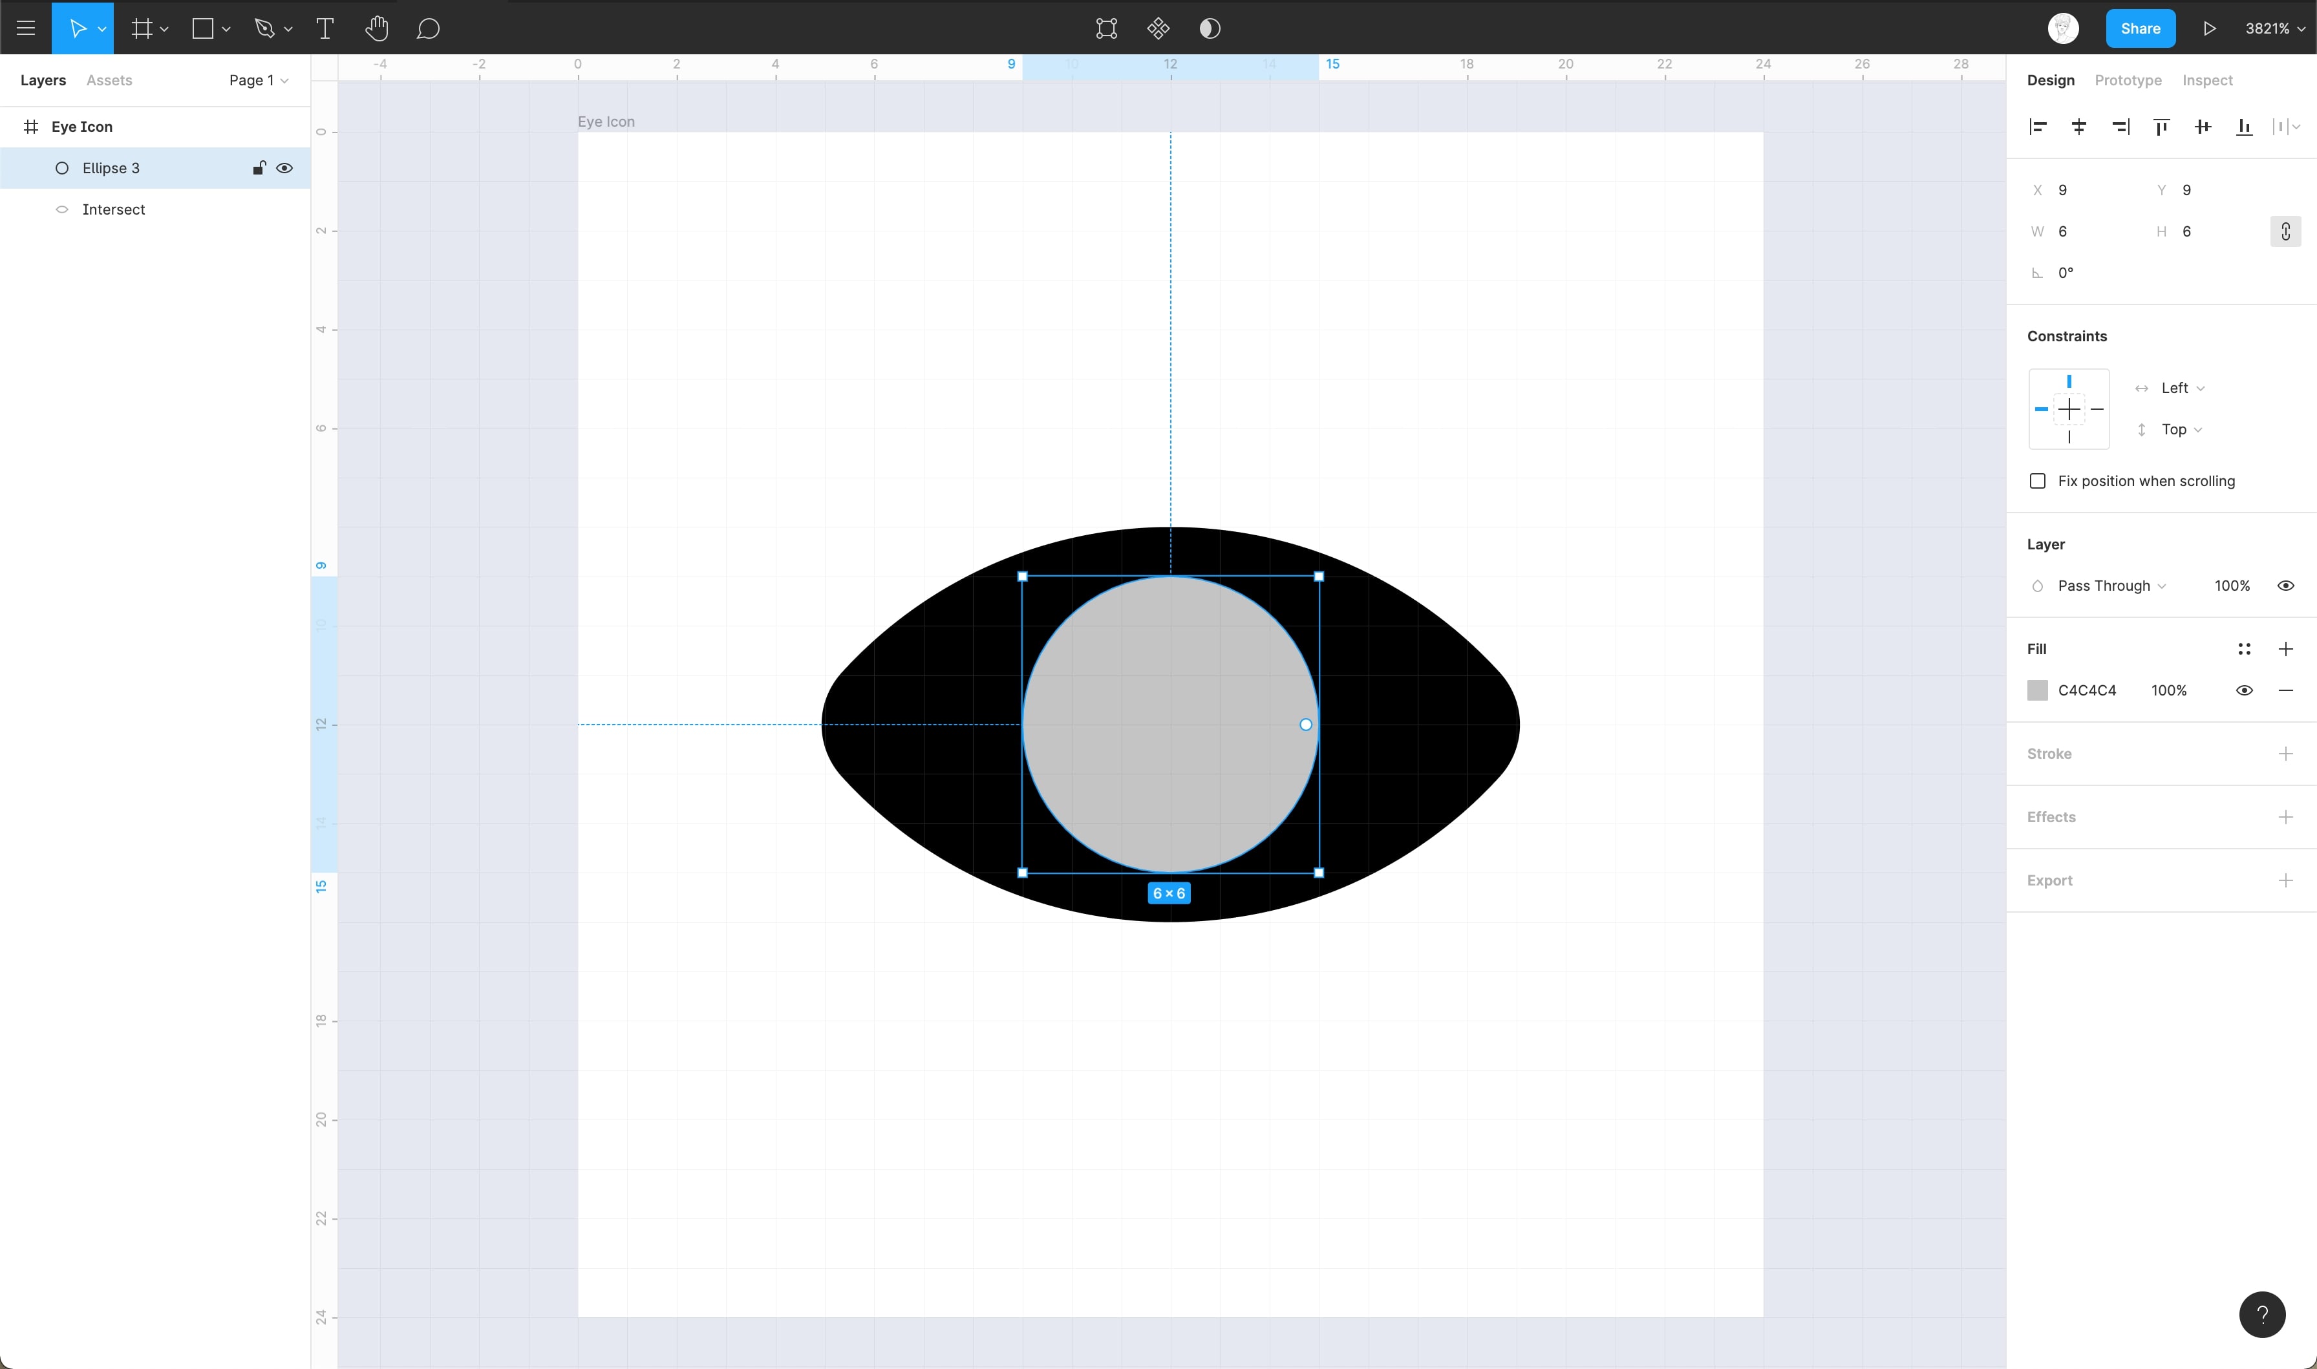Select the Text tool

coord(325,28)
